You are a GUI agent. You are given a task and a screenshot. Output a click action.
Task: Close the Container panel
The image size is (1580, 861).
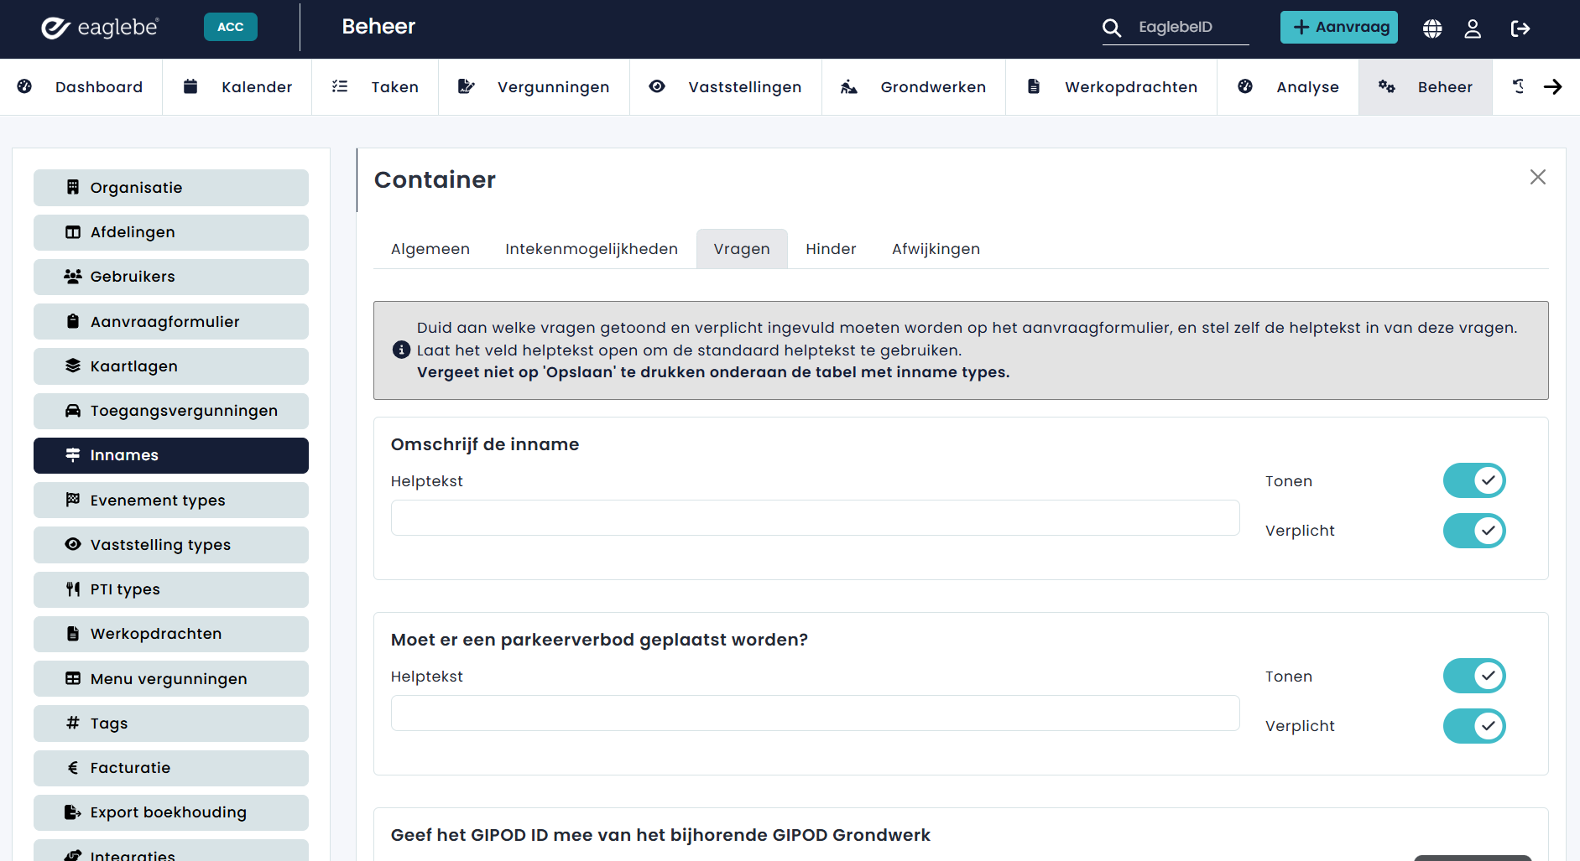click(x=1537, y=177)
